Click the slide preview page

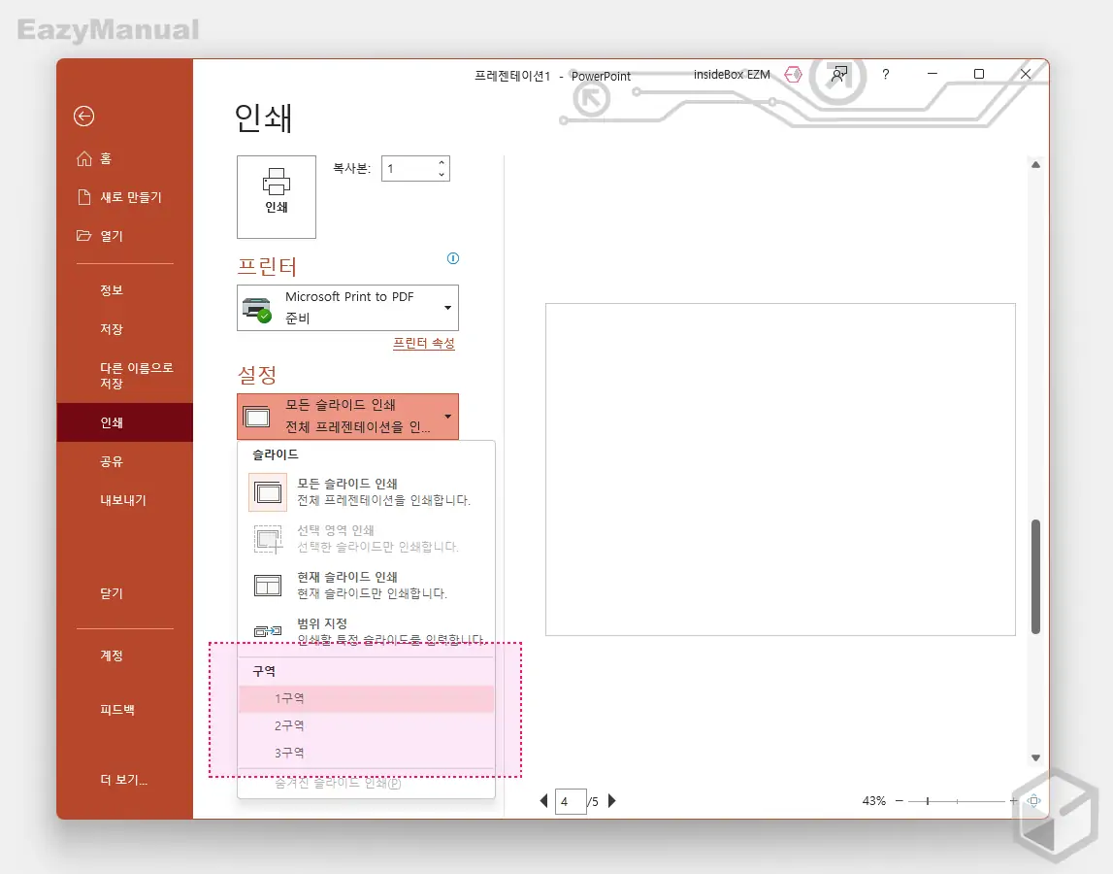pyautogui.click(x=780, y=470)
